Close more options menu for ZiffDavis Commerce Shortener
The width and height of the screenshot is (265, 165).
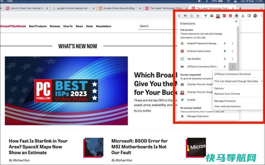click(232, 67)
